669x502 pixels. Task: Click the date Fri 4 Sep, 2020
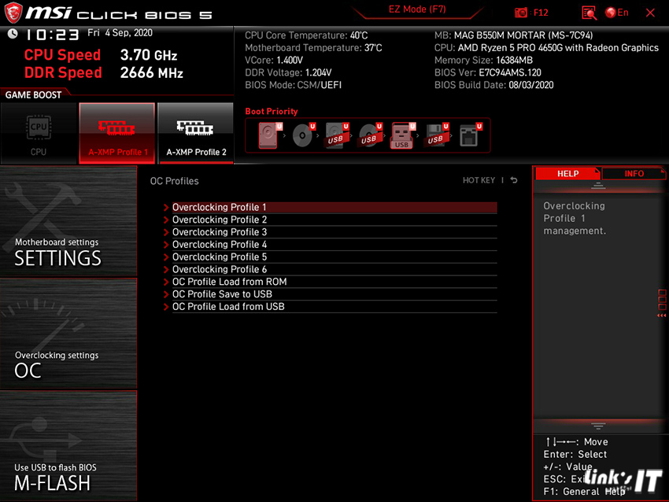point(120,33)
